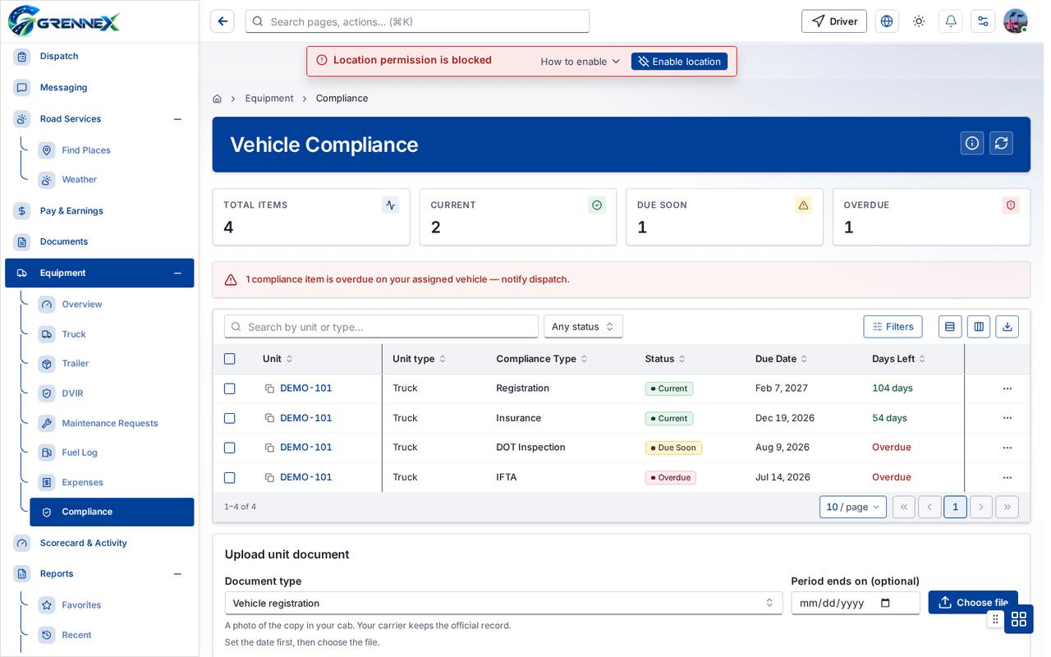Image resolution: width=1051 pixels, height=657 pixels.
Task: Select the Registration row checkbox
Action: point(230,388)
